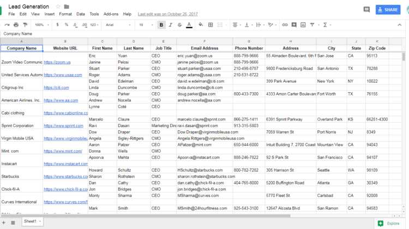The image size is (409, 229).
Task: Open the Add-ons menu
Action: tap(111, 14)
